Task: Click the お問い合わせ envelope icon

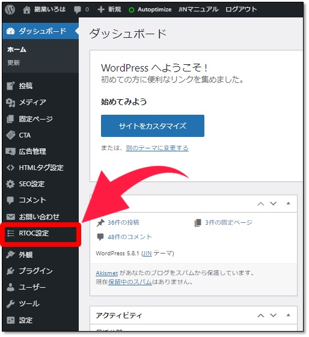Action: click(11, 217)
